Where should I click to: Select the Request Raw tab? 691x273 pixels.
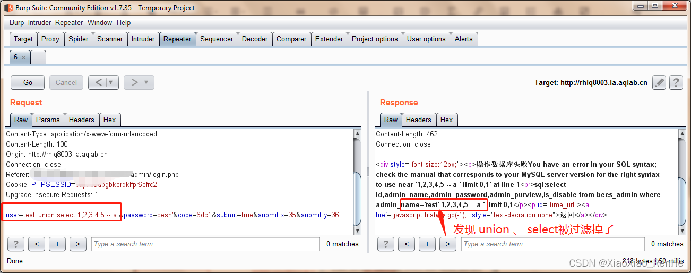click(21, 120)
